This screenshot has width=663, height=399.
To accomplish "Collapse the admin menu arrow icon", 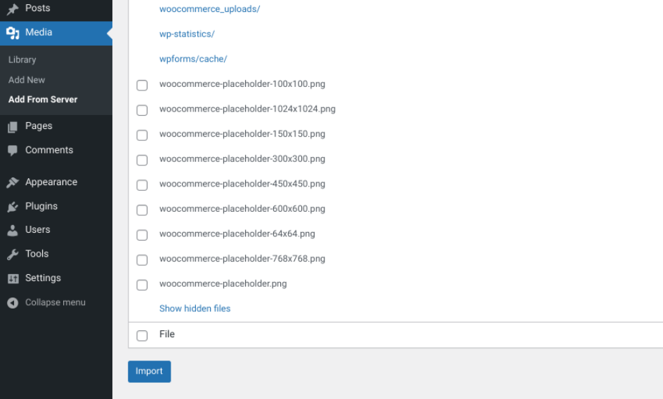I will click(x=13, y=303).
